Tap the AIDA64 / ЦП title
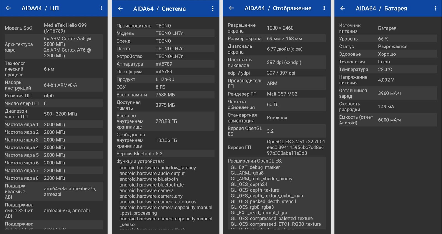 point(40,8)
